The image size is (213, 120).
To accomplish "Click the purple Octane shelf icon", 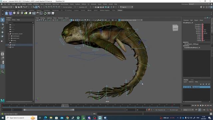I will pyautogui.click(x=10, y=13).
